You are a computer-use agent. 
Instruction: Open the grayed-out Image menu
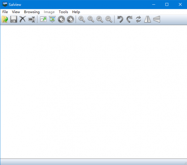pyautogui.click(x=49, y=12)
